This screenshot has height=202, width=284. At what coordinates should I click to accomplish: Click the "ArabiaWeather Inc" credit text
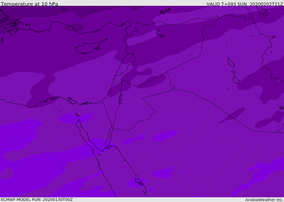tap(264, 200)
